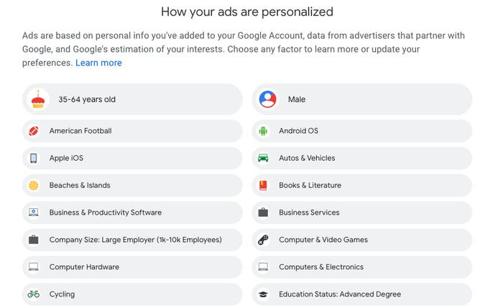
Task: Click the bicycle Cycling icon
Action: tap(34, 294)
